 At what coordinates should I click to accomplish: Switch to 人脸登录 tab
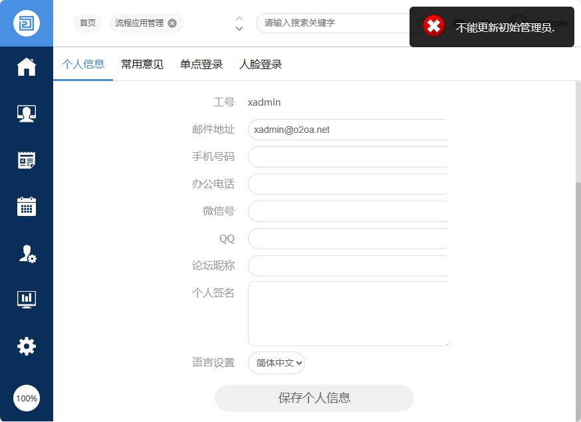pyautogui.click(x=261, y=64)
